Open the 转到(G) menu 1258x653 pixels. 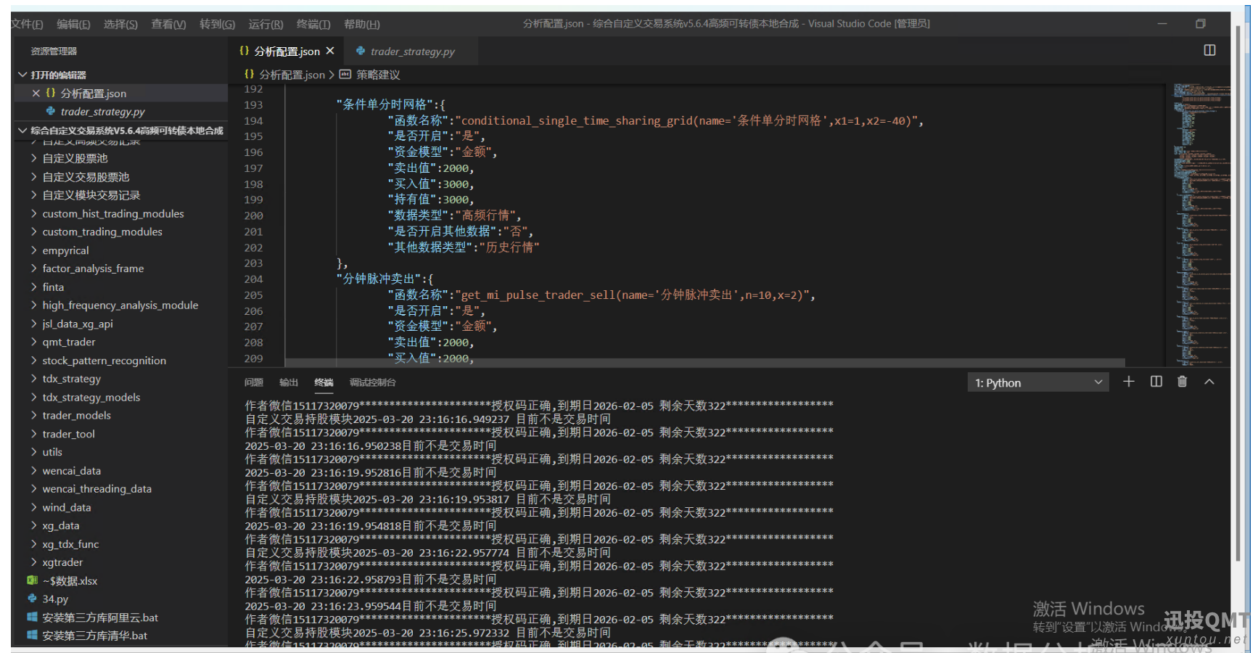click(x=217, y=24)
